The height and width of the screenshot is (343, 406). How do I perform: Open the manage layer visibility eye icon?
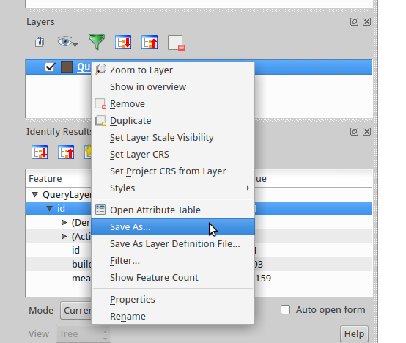[x=67, y=42]
